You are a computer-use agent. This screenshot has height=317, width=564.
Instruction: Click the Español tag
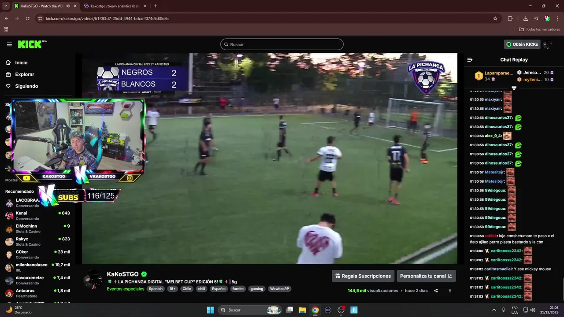tap(219, 289)
